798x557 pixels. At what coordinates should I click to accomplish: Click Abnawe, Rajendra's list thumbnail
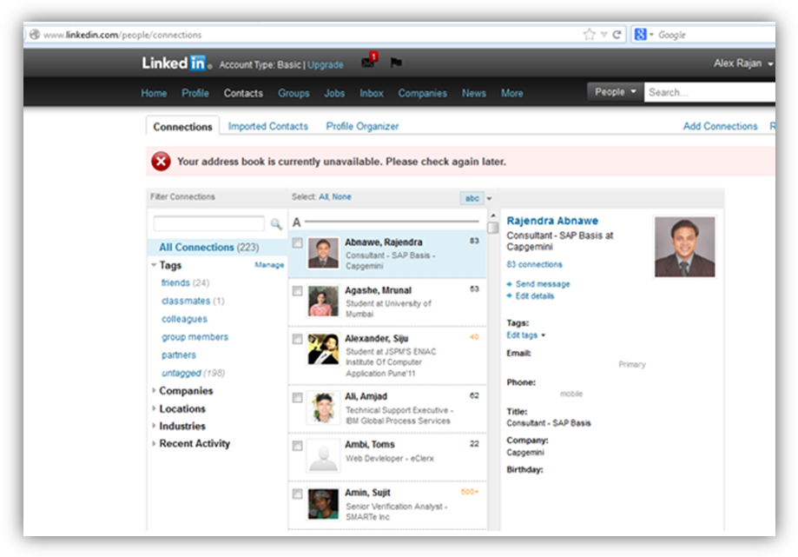[x=323, y=253]
